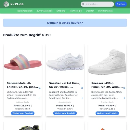
Task: Select Funktionalität in the navigation bar
Action: click(105, 11)
